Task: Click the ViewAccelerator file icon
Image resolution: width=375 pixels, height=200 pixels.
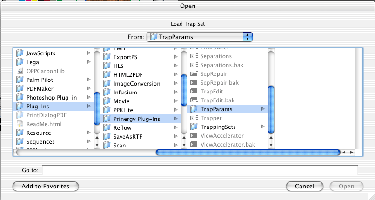Action: 194,136
